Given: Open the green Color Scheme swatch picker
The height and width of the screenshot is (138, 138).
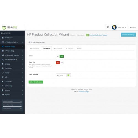Looking at the screenshot, I should [68, 75].
